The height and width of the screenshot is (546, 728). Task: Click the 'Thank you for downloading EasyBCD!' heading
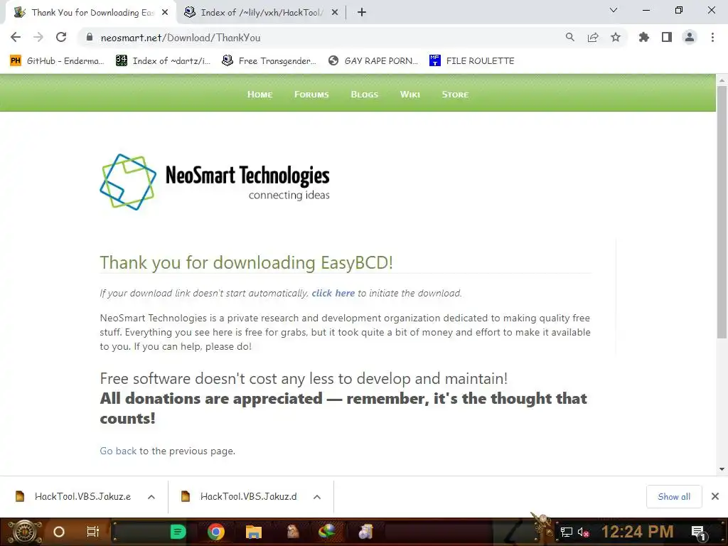point(247,263)
